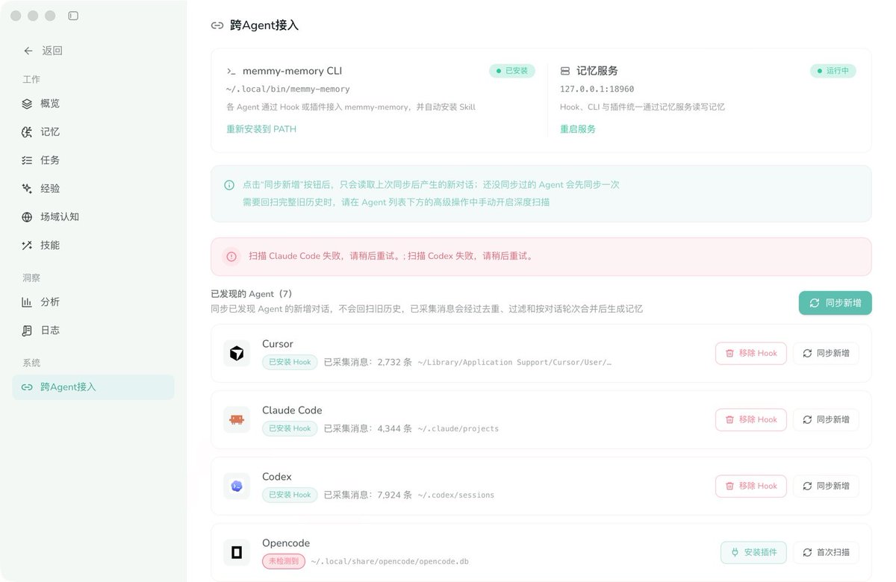
Task: Click path ~/.local/bin/memmy-memory
Action: (287, 90)
